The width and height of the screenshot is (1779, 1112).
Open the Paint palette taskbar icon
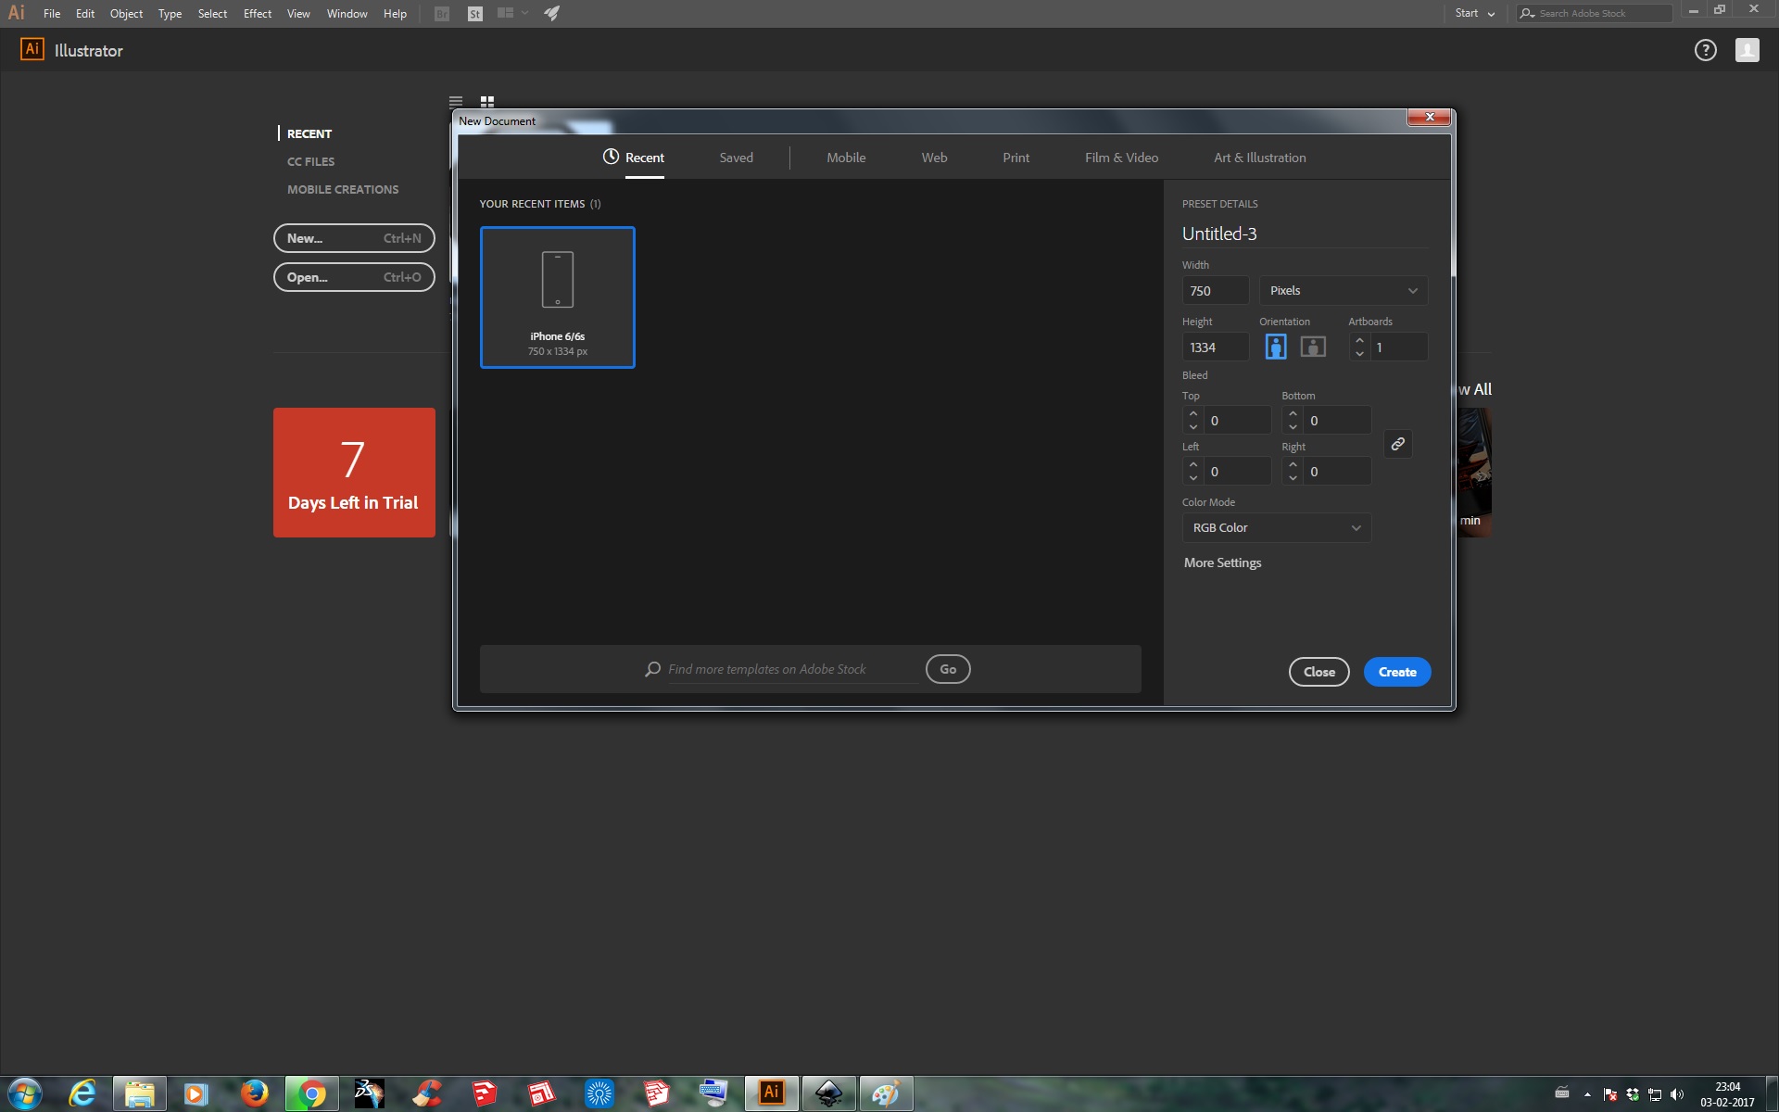click(x=887, y=1094)
